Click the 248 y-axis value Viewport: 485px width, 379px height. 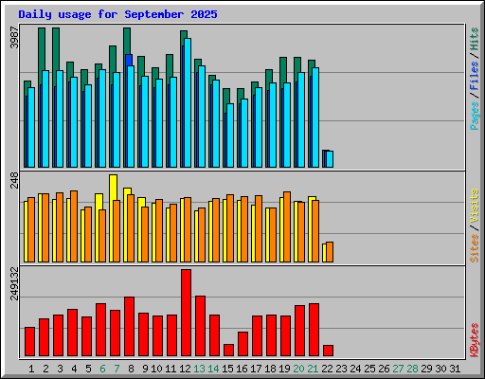click(14, 180)
